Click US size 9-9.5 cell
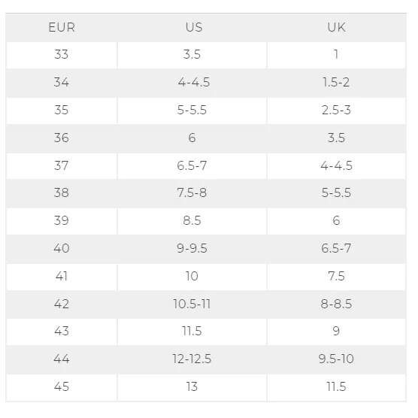 coord(192,249)
